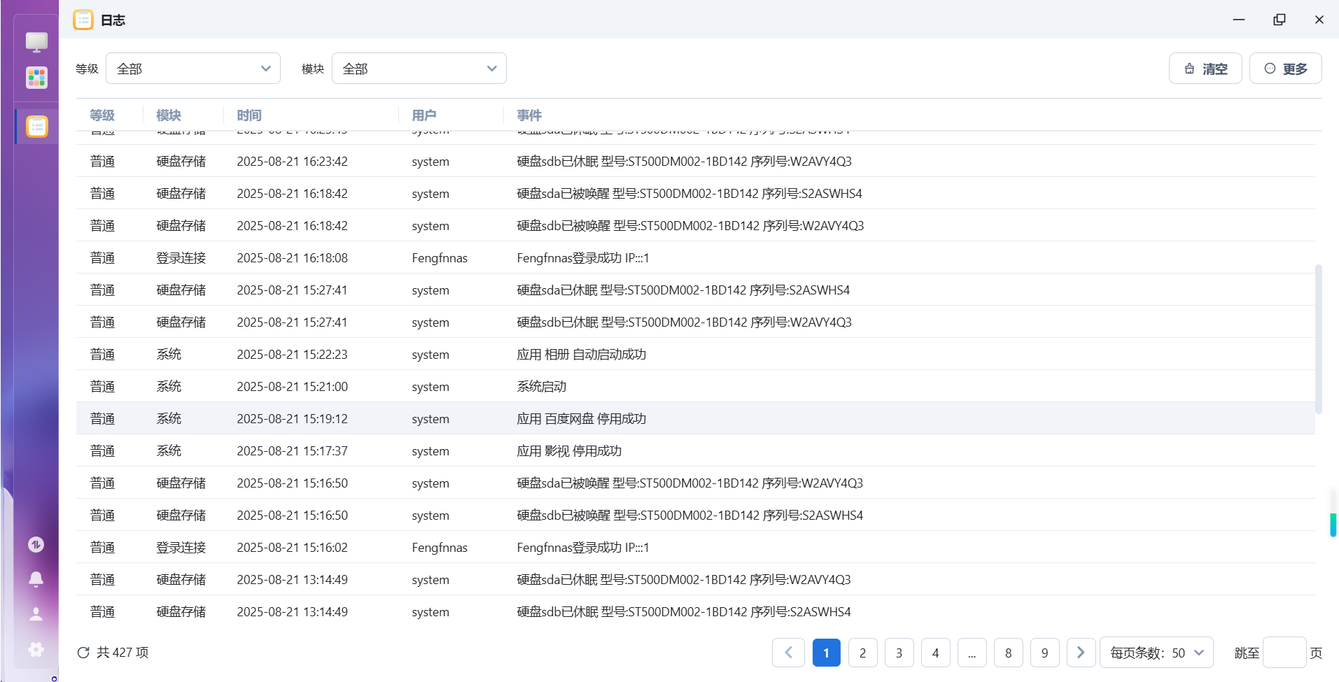The height and width of the screenshot is (682, 1339).
Task: Go to next page with right chevron
Action: pyautogui.click(x=1081, y=653)
